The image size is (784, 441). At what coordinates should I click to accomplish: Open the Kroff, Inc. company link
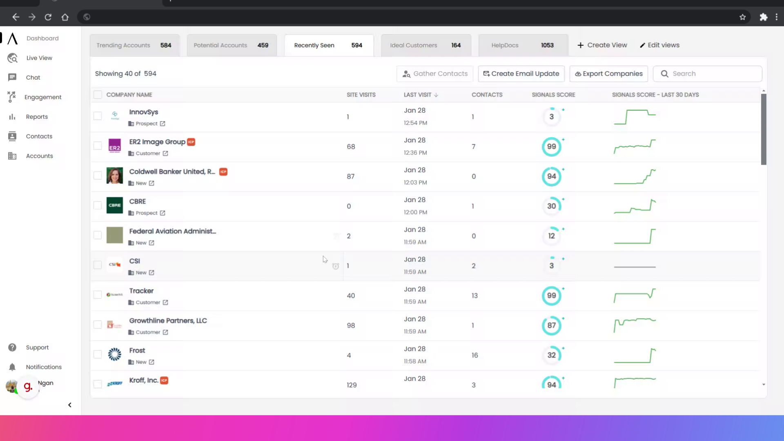point(143,381)
